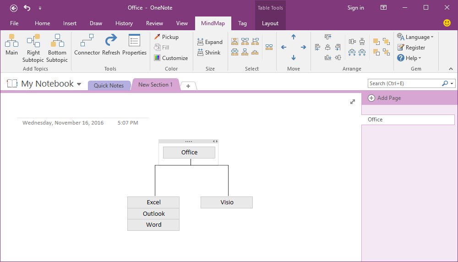
Task: Switch to the Insert tab
Action: 70,23
